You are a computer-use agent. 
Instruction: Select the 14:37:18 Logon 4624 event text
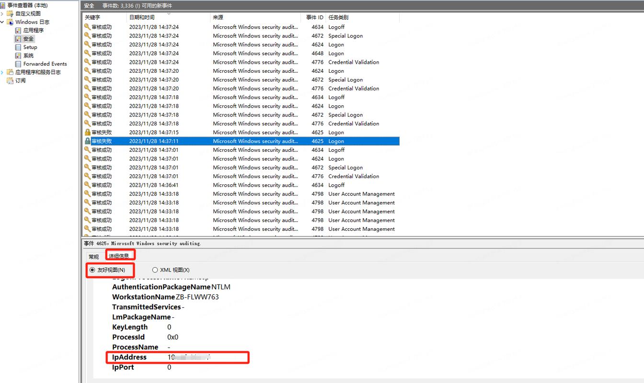coord(336,106)
